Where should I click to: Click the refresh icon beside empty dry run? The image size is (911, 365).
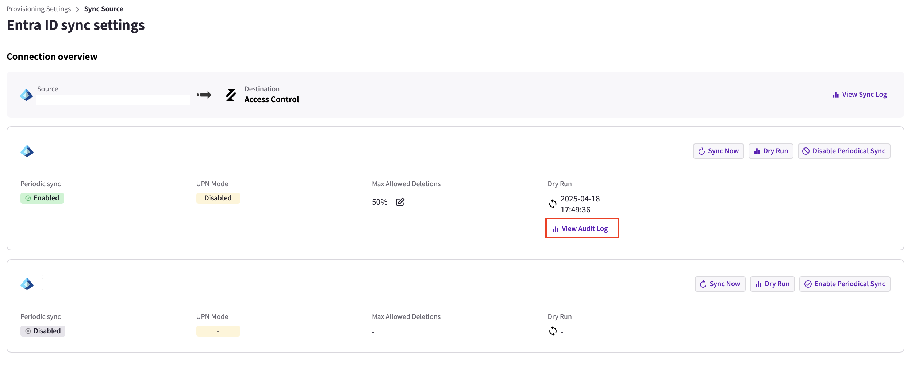[553, 331]
